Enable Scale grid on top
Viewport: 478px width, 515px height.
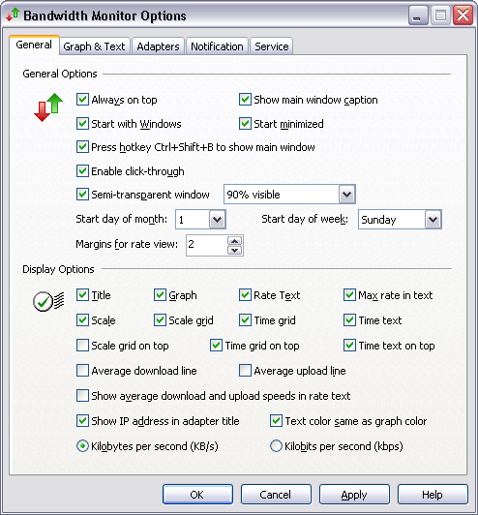(x=82, y=346)
